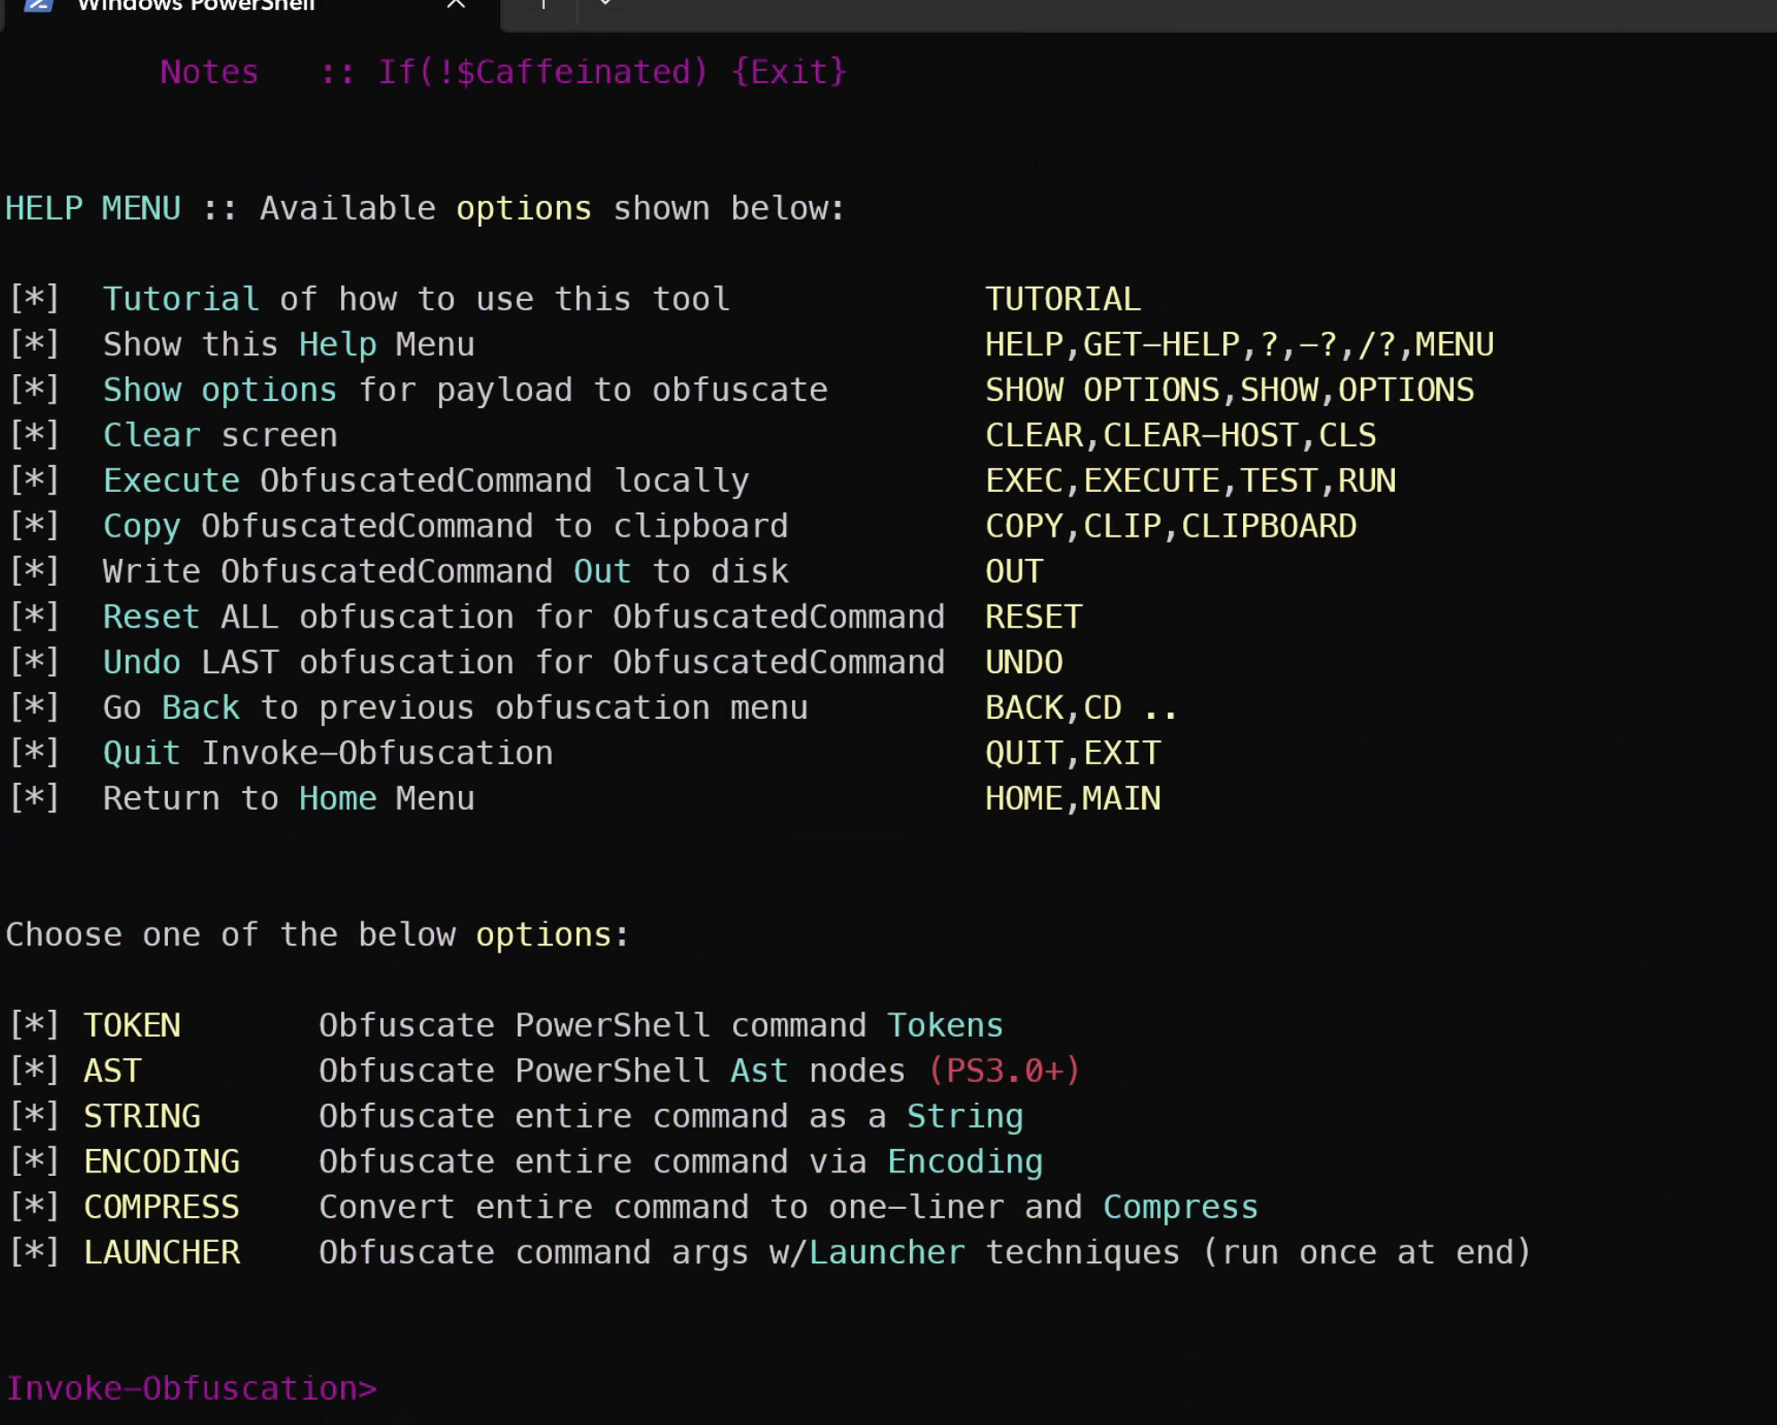The height and width of the screenshot is (1425, 1777).
Task: Click the RESET command text
Action: [1033, 617]
